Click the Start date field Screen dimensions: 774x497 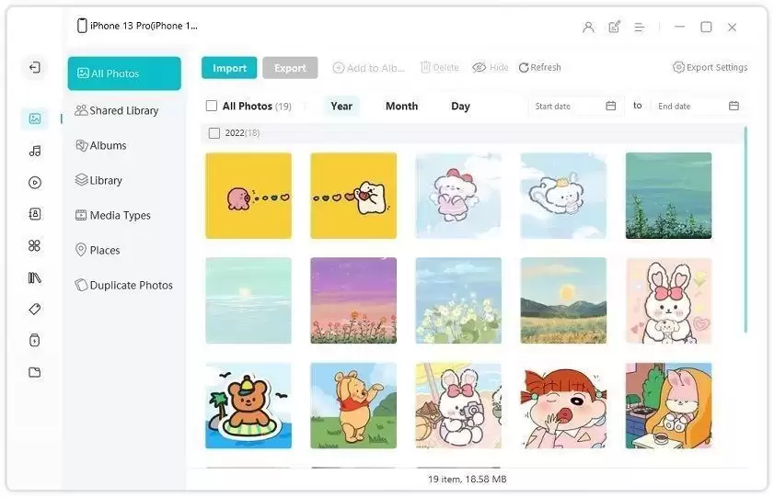coord(575,106)
